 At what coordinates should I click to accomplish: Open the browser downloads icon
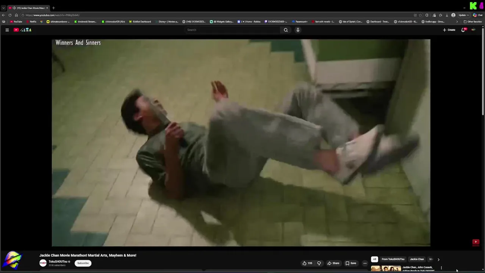[x=447, y=15]
